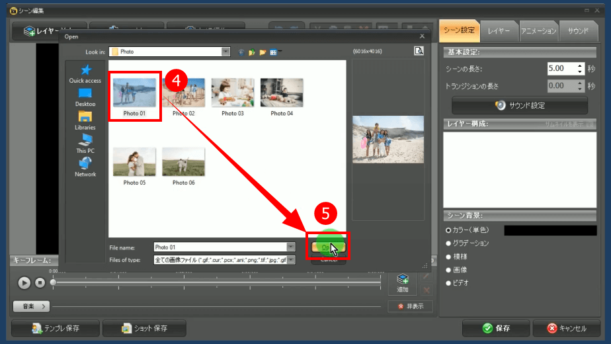Select This PC in the sidebar

tap(85, 143)
